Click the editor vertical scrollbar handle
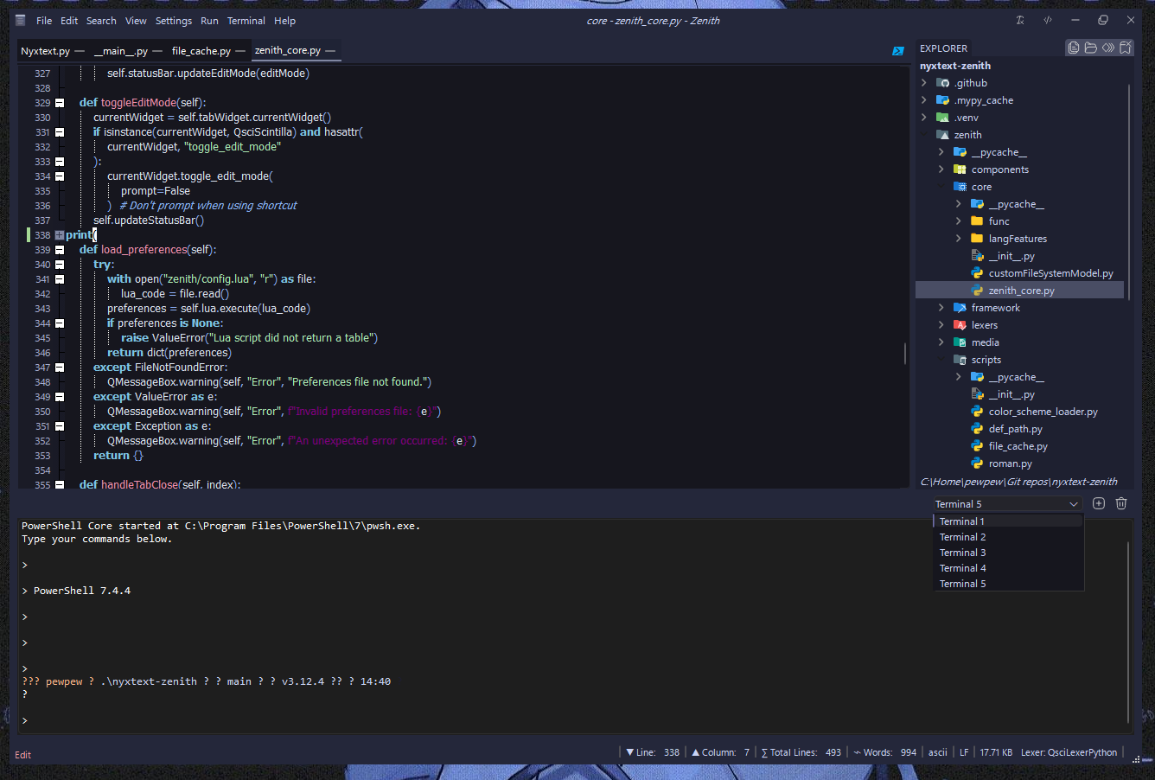The width and height of the screenshot is (1155, 780). 905,353
